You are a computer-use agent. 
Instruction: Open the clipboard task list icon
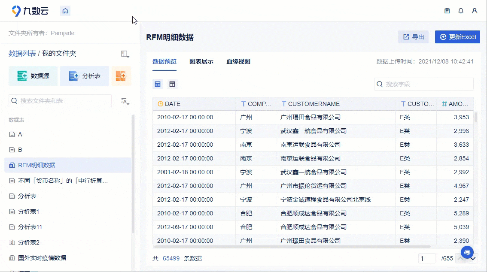point(447,11)
